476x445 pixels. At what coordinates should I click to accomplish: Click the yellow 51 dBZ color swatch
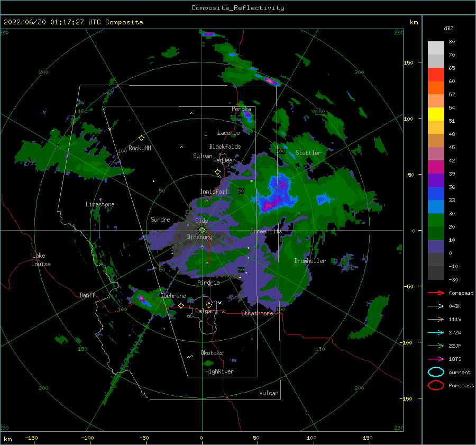point(436,114)
